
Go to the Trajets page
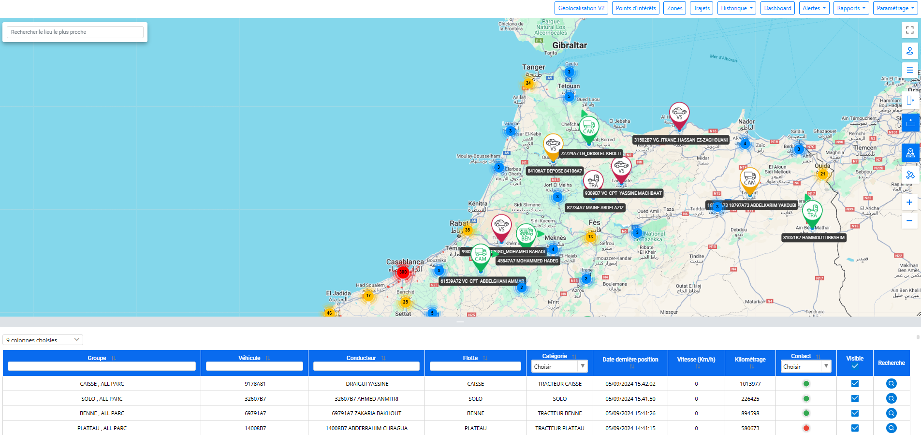(x=702, y=8)
